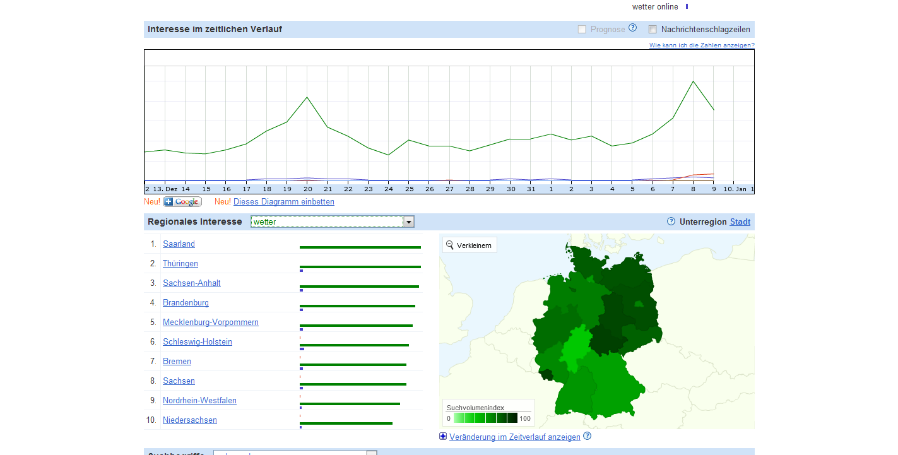Click the plus icon beside Veränderung im Zeitverlauf
This screenshot has width=898, height=455.
(x=443, y=436)
